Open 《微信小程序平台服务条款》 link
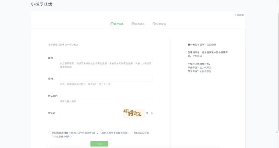 point(114,133)
